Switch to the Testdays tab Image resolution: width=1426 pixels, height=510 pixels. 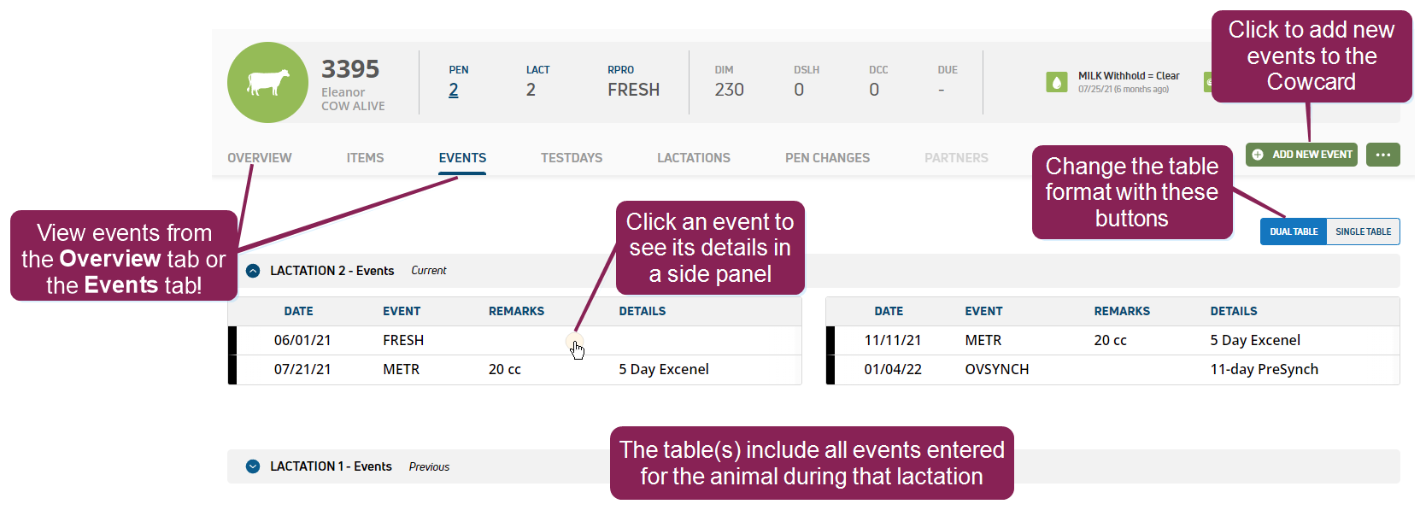click(x=572, y=158)
